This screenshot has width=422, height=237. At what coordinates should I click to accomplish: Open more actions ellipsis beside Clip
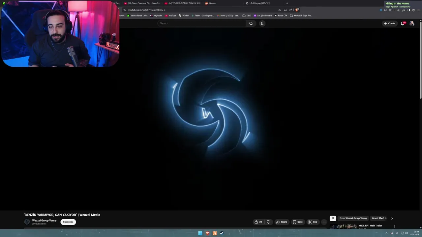[324, 222]
